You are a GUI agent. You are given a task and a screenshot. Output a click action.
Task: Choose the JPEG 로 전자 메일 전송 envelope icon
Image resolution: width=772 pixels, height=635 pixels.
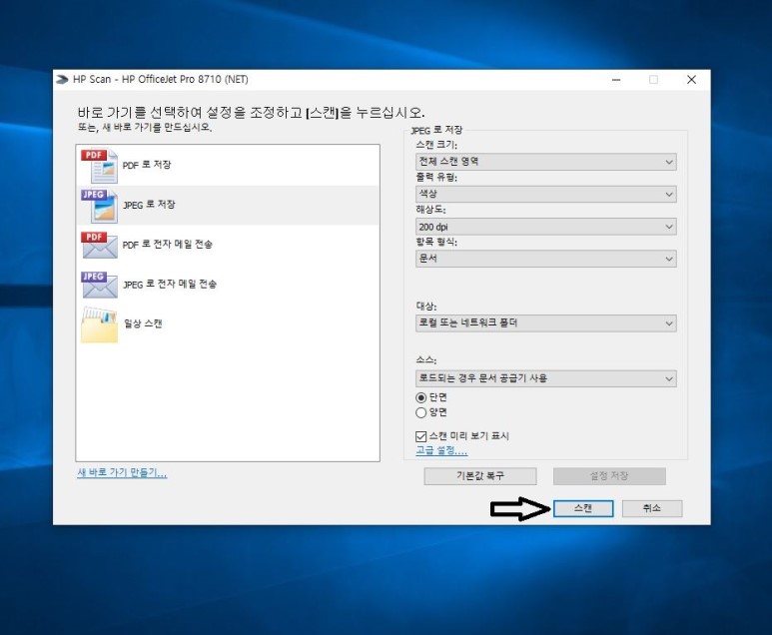100,285
